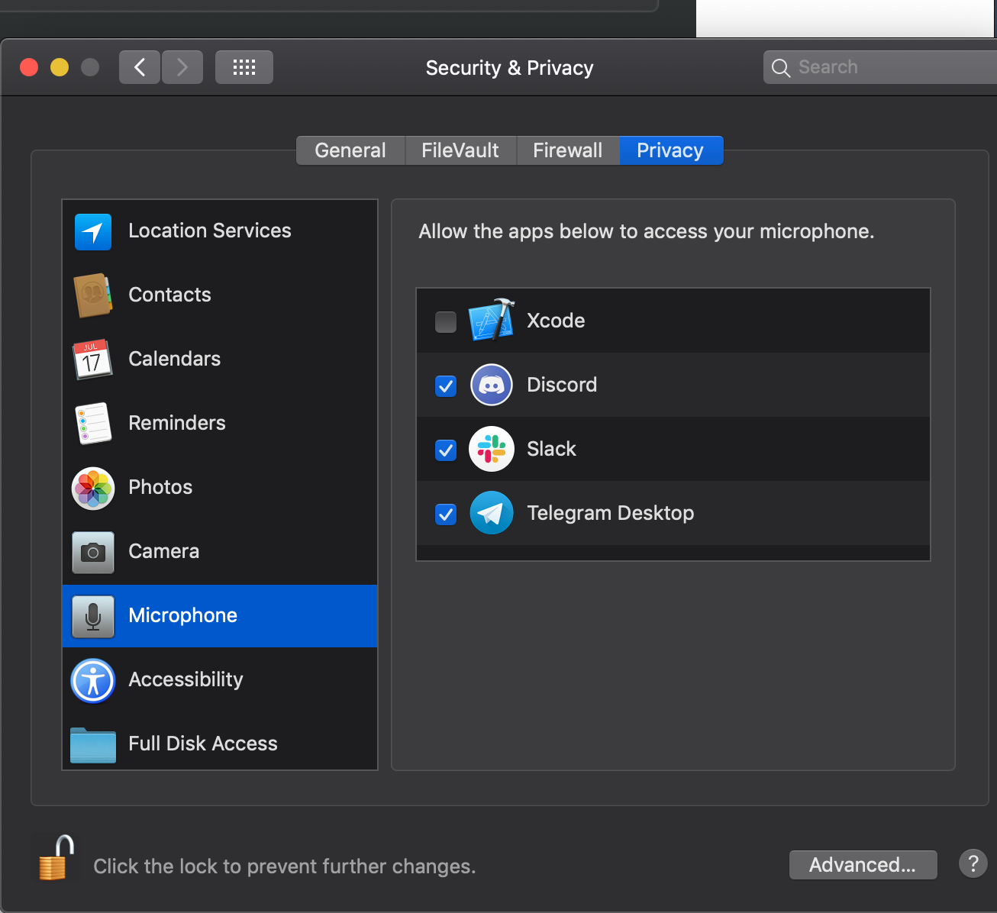This screenshot has height=913, width=997.
Task: Open Full Disk Access via its folder icon
Action: coord(92,744)
